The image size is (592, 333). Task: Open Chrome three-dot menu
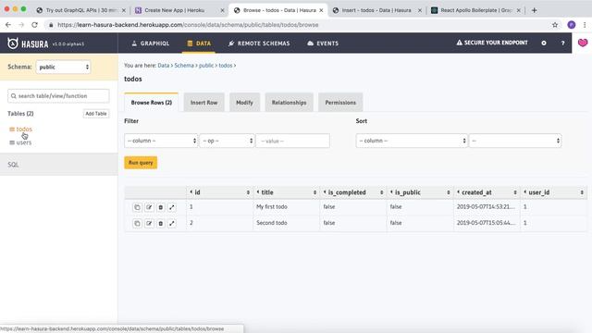point(585,25)
